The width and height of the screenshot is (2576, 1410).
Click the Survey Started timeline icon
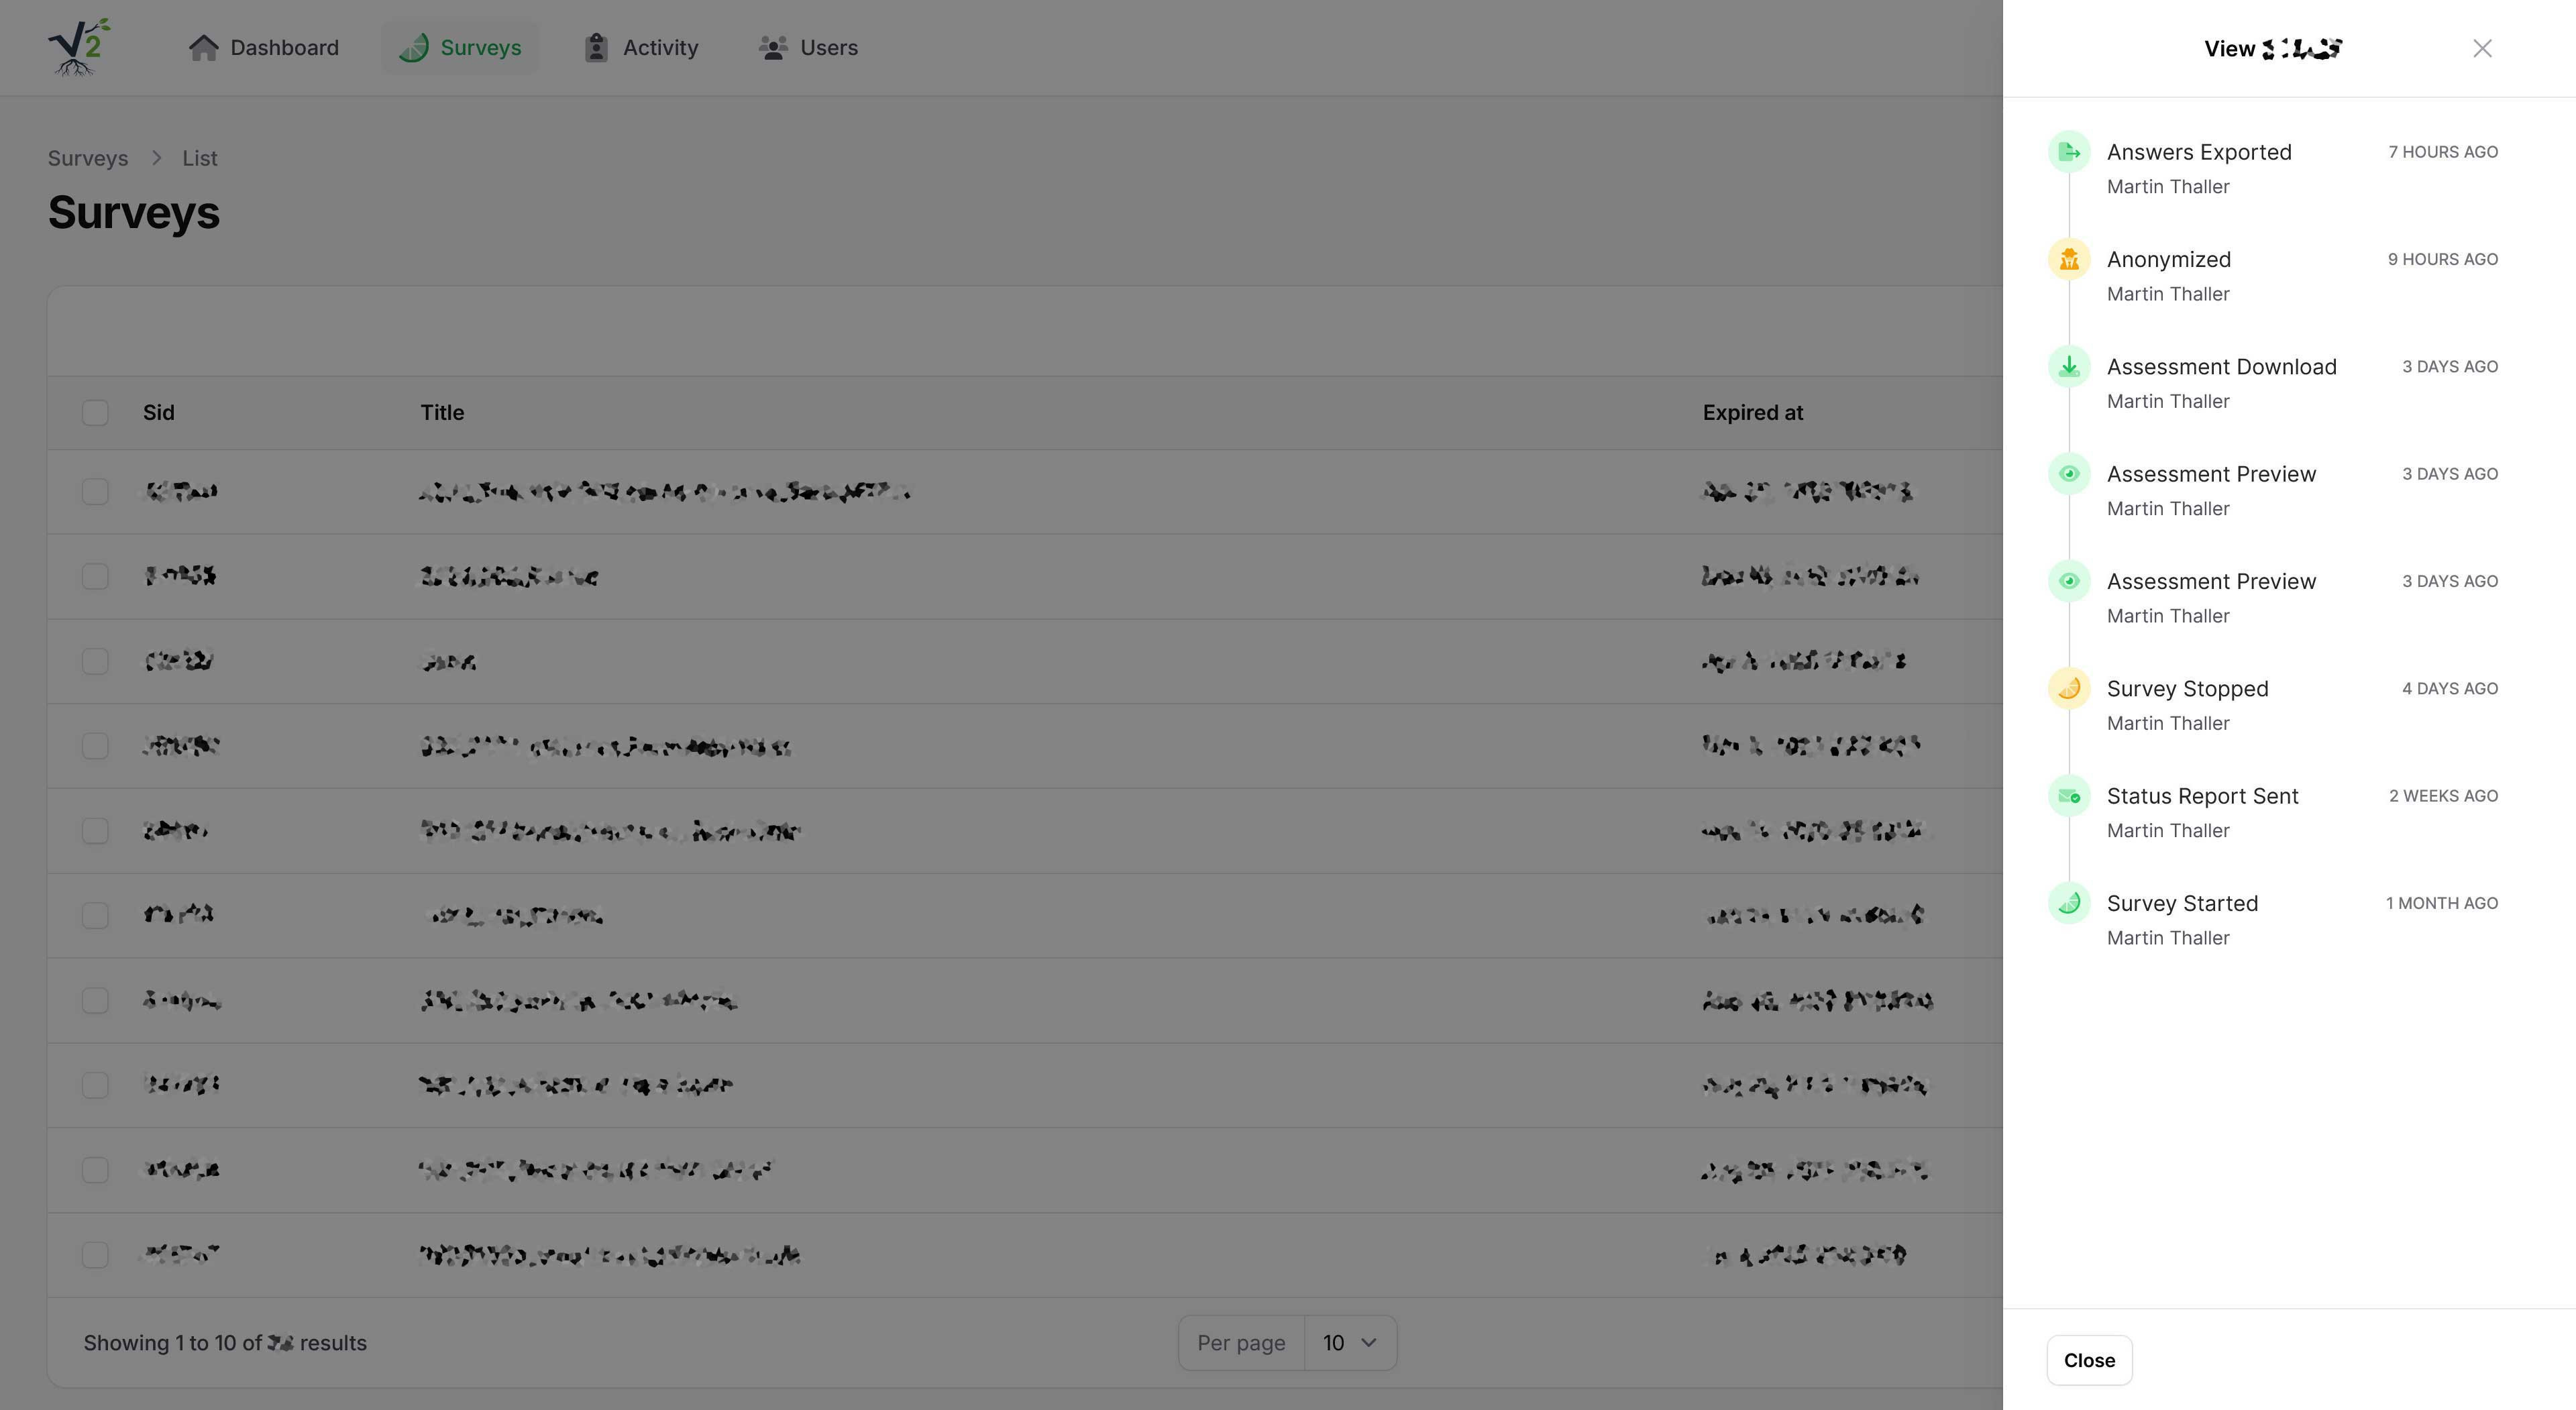(2069, 903)
